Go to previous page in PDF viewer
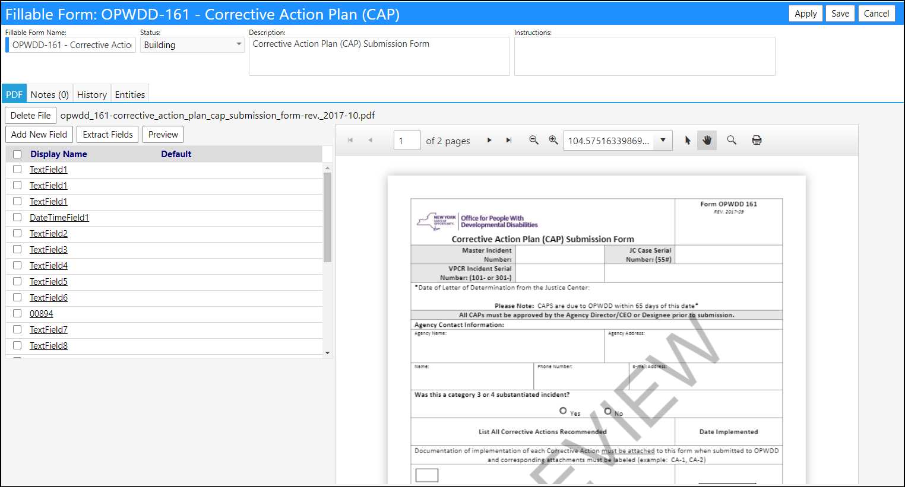The image size is (905, 487). 370,140
